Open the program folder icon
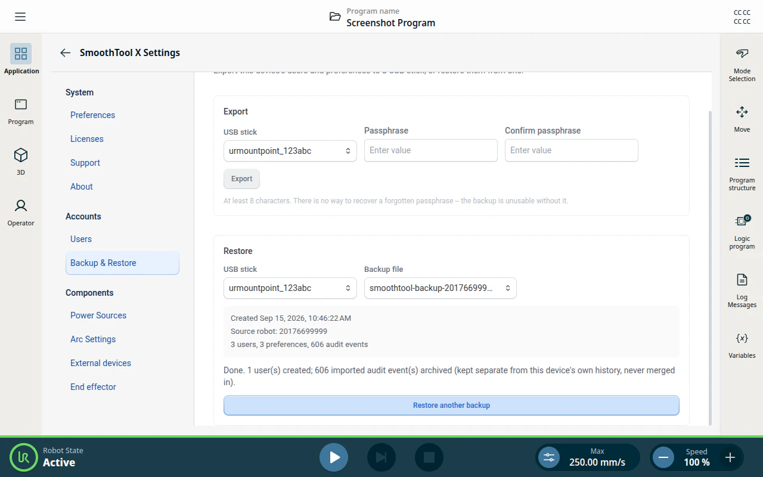763x477 pixels. click(335, 17)
